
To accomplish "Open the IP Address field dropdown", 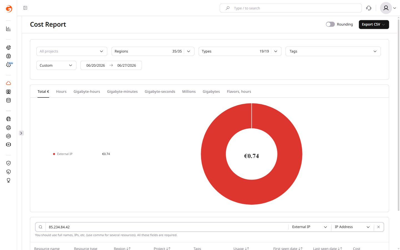I will [352, 227].
